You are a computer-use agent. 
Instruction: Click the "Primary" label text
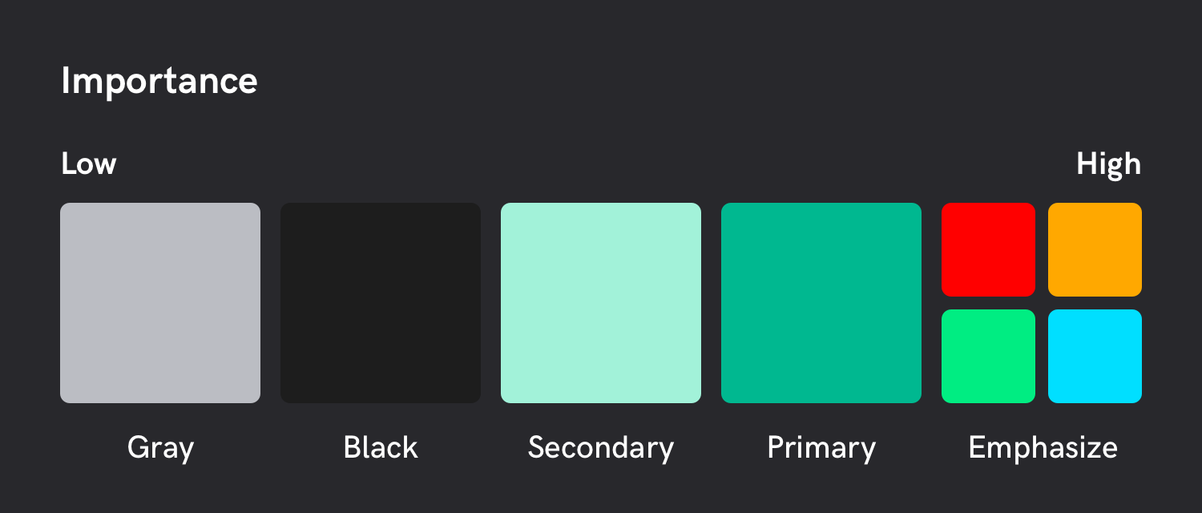(821, 448)
